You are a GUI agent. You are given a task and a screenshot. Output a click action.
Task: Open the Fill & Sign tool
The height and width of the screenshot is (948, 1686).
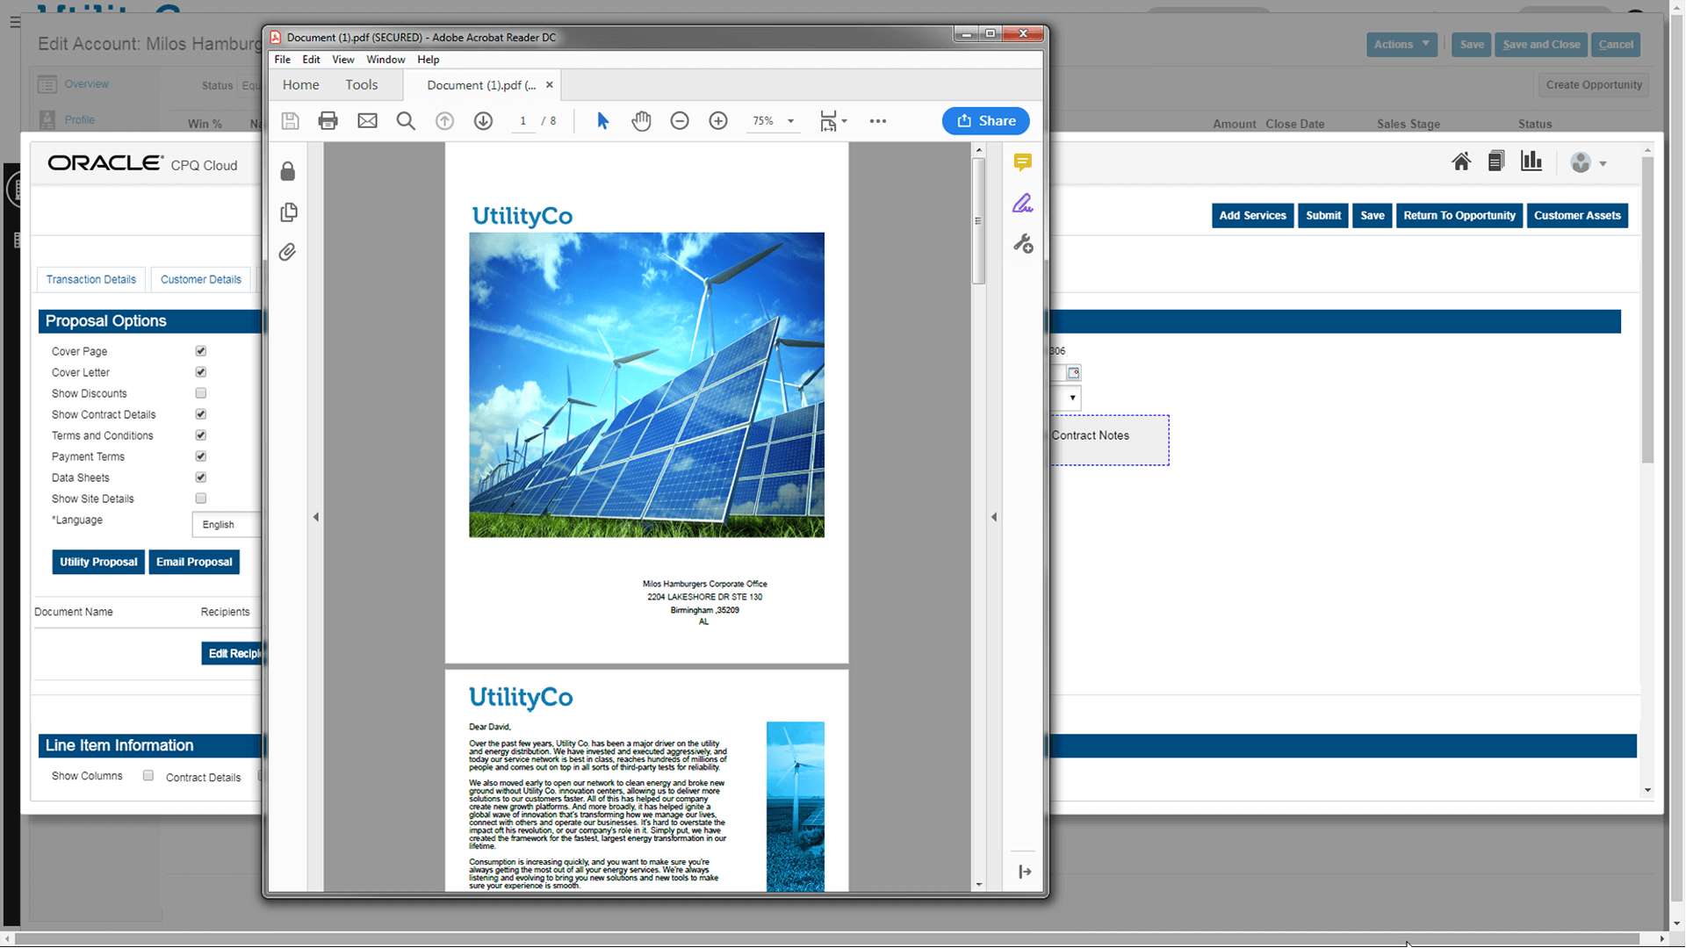click(1022, 203)
